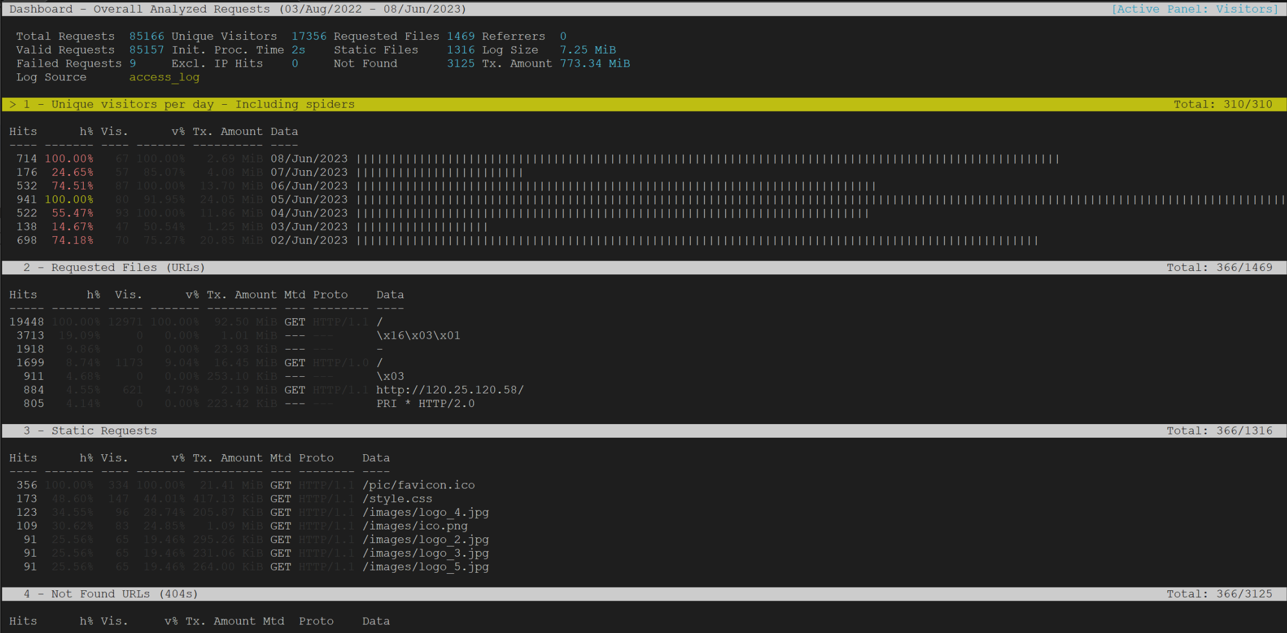Select the 08/Jun/2023 visitors row date
This screenshot has height=633, width=1287.
[x=309, y=159]
